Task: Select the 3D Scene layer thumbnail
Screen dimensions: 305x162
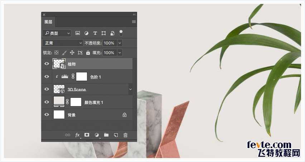Action: (x=59, y=89)
